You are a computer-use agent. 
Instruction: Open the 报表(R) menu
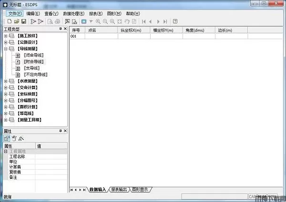pyautogui.click(x=96, y=13)
